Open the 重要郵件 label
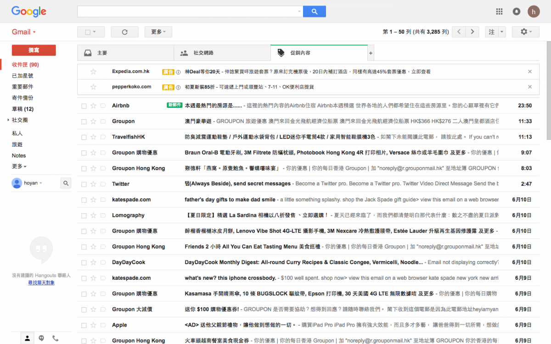Image resolution: width=551 pixels, height=344 pixels. click(x=22, y=87)
